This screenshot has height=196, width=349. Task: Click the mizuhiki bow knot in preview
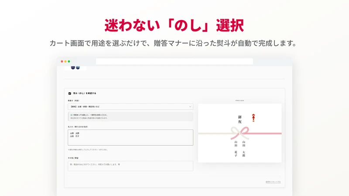coord(240,132)
